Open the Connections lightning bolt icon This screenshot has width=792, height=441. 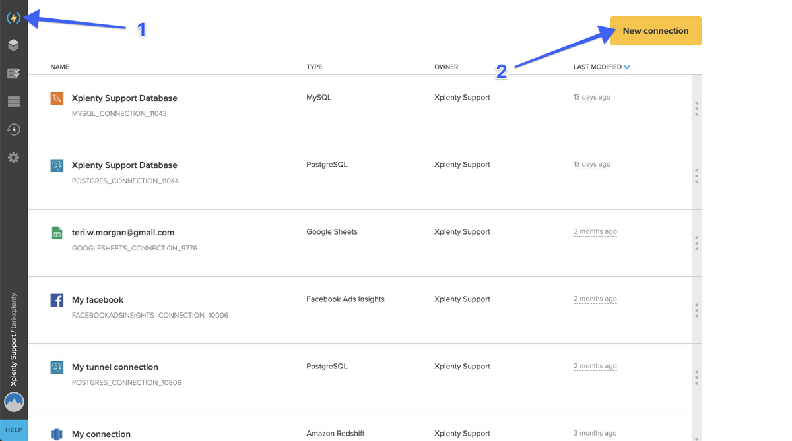[x=13, y=18]
